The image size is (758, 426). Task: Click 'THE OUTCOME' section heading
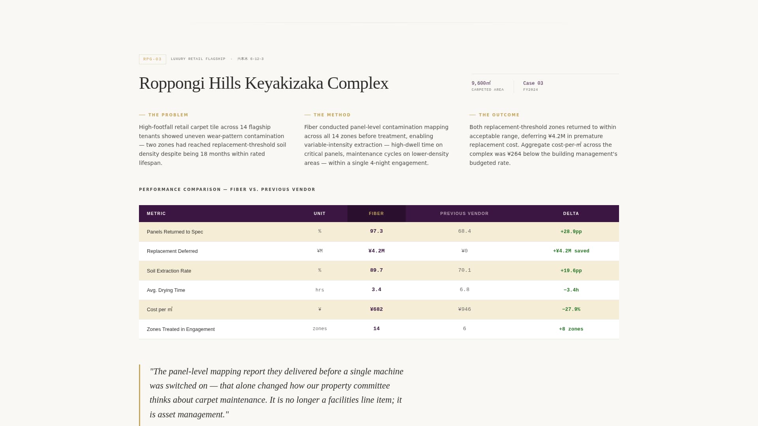[x=499, y=115]
